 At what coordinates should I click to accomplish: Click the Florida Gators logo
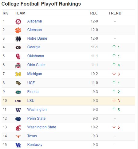tap(18, 92)
